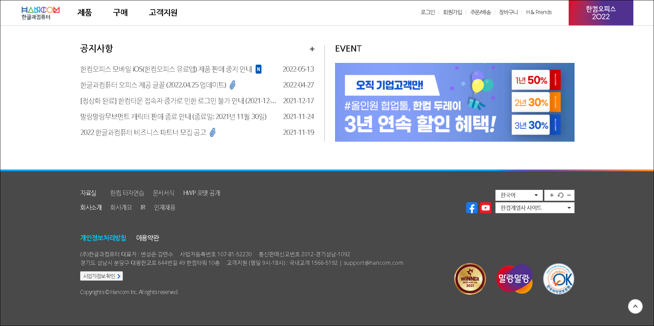Open notice 한컴오피스 모바일 iOS 제품 판매 중지 안내
The width and height of the screenshot is (654, 326).
(166, 69)
